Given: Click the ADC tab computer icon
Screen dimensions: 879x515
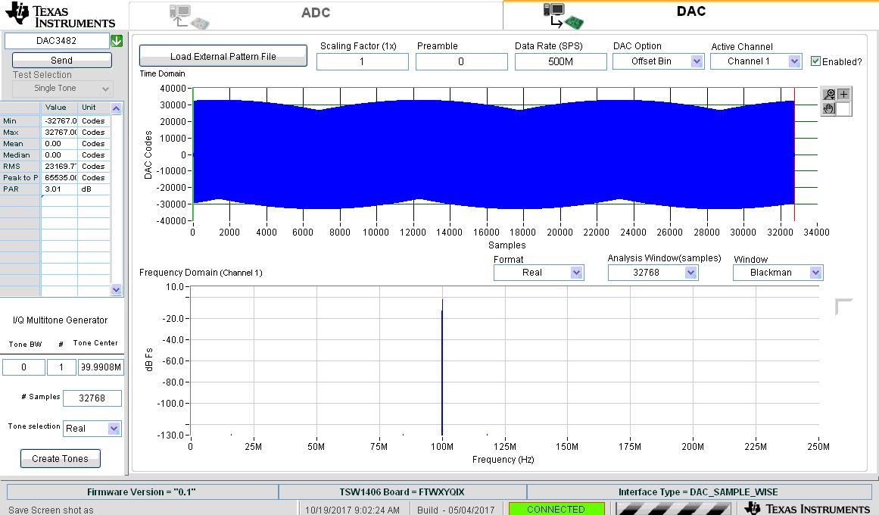Looking at the screenshot, I should click(x=189, y=16).
